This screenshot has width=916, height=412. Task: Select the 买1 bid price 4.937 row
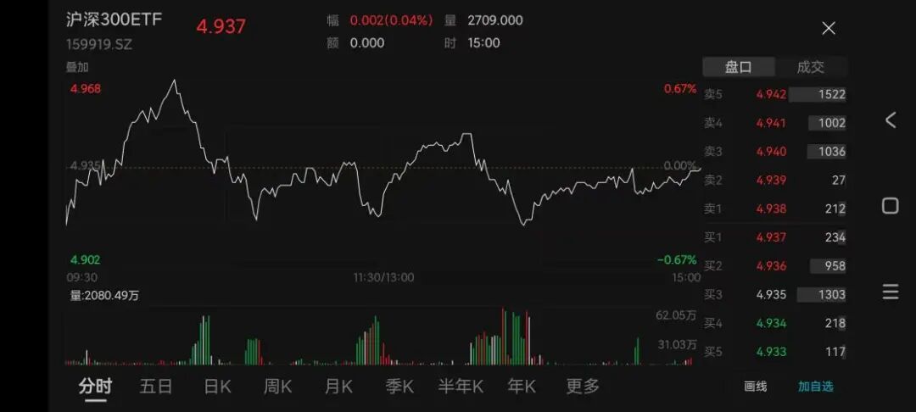pos(774,237)
